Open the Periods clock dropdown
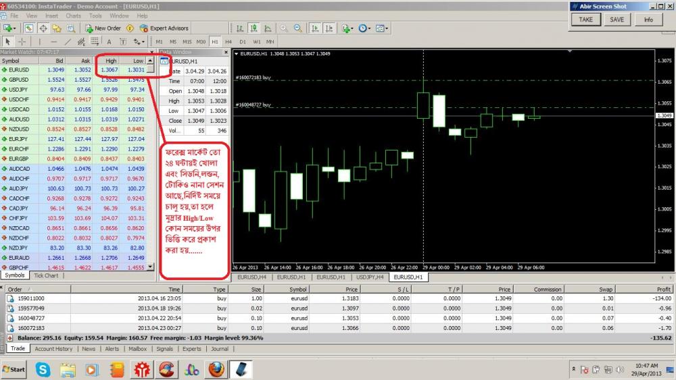The height and width of the screenshot is (380, 676). pos(364,28)
